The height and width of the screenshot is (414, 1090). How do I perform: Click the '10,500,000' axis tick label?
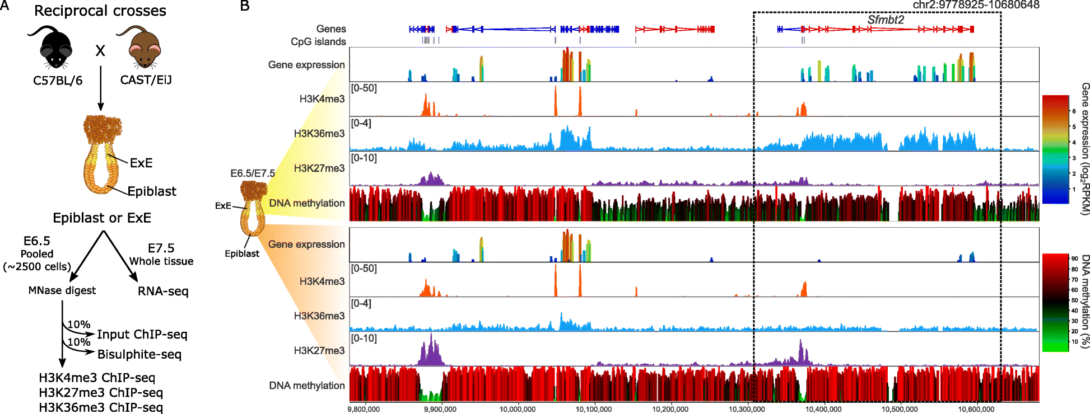900,410
